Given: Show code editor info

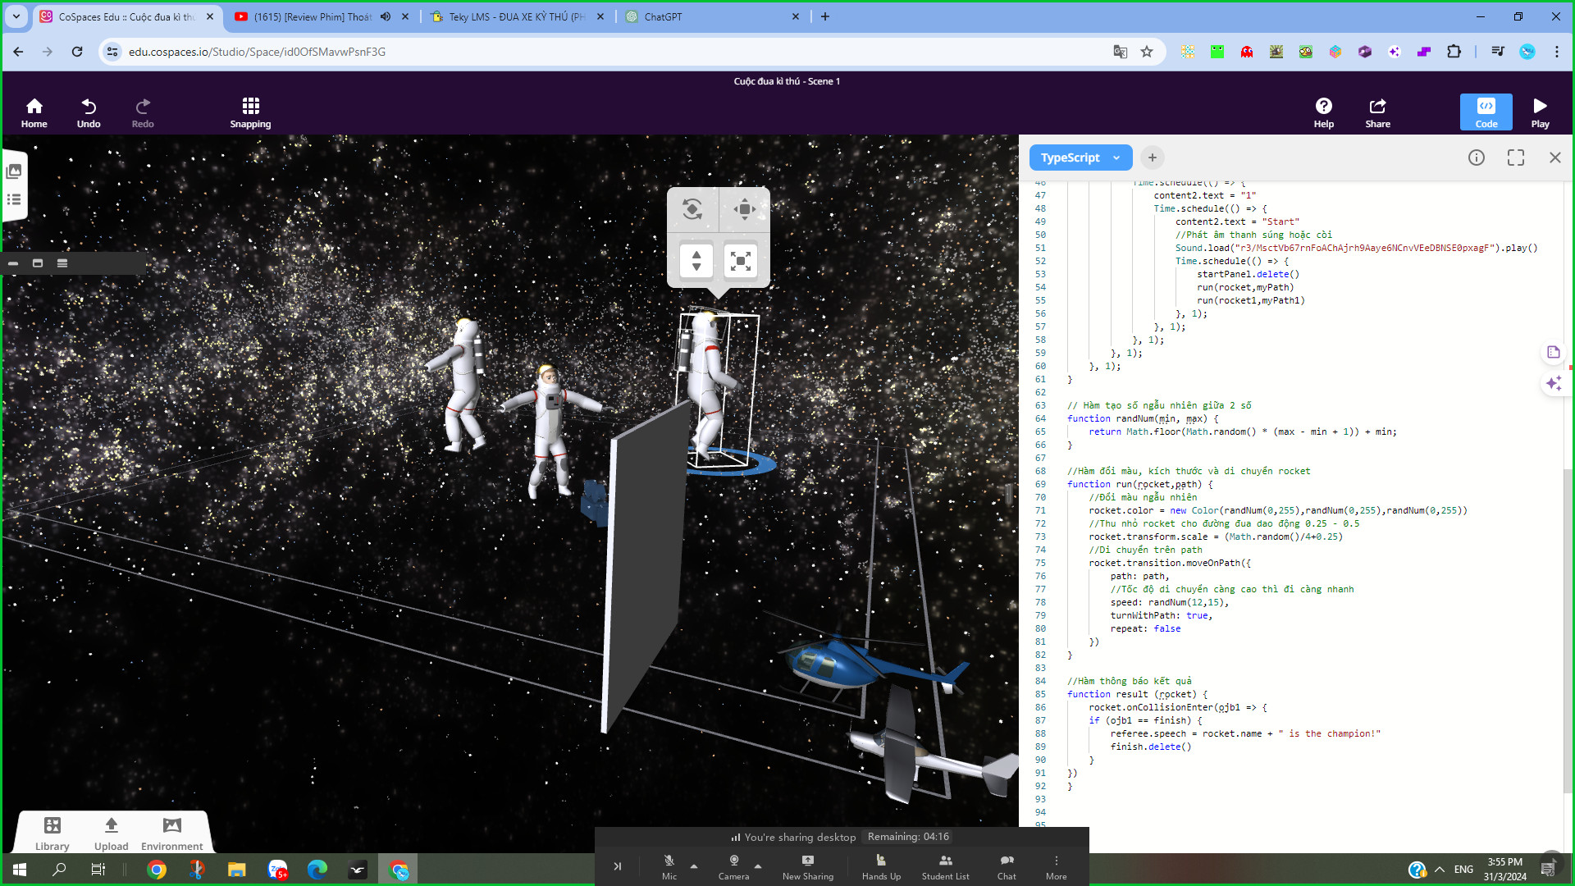Looking at the screenshot, I should 1476,158.
